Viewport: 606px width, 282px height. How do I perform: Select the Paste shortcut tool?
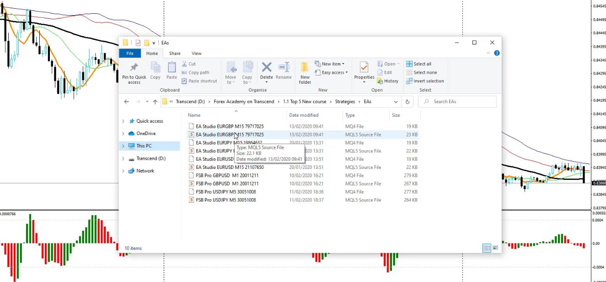(x=199, y=81)
